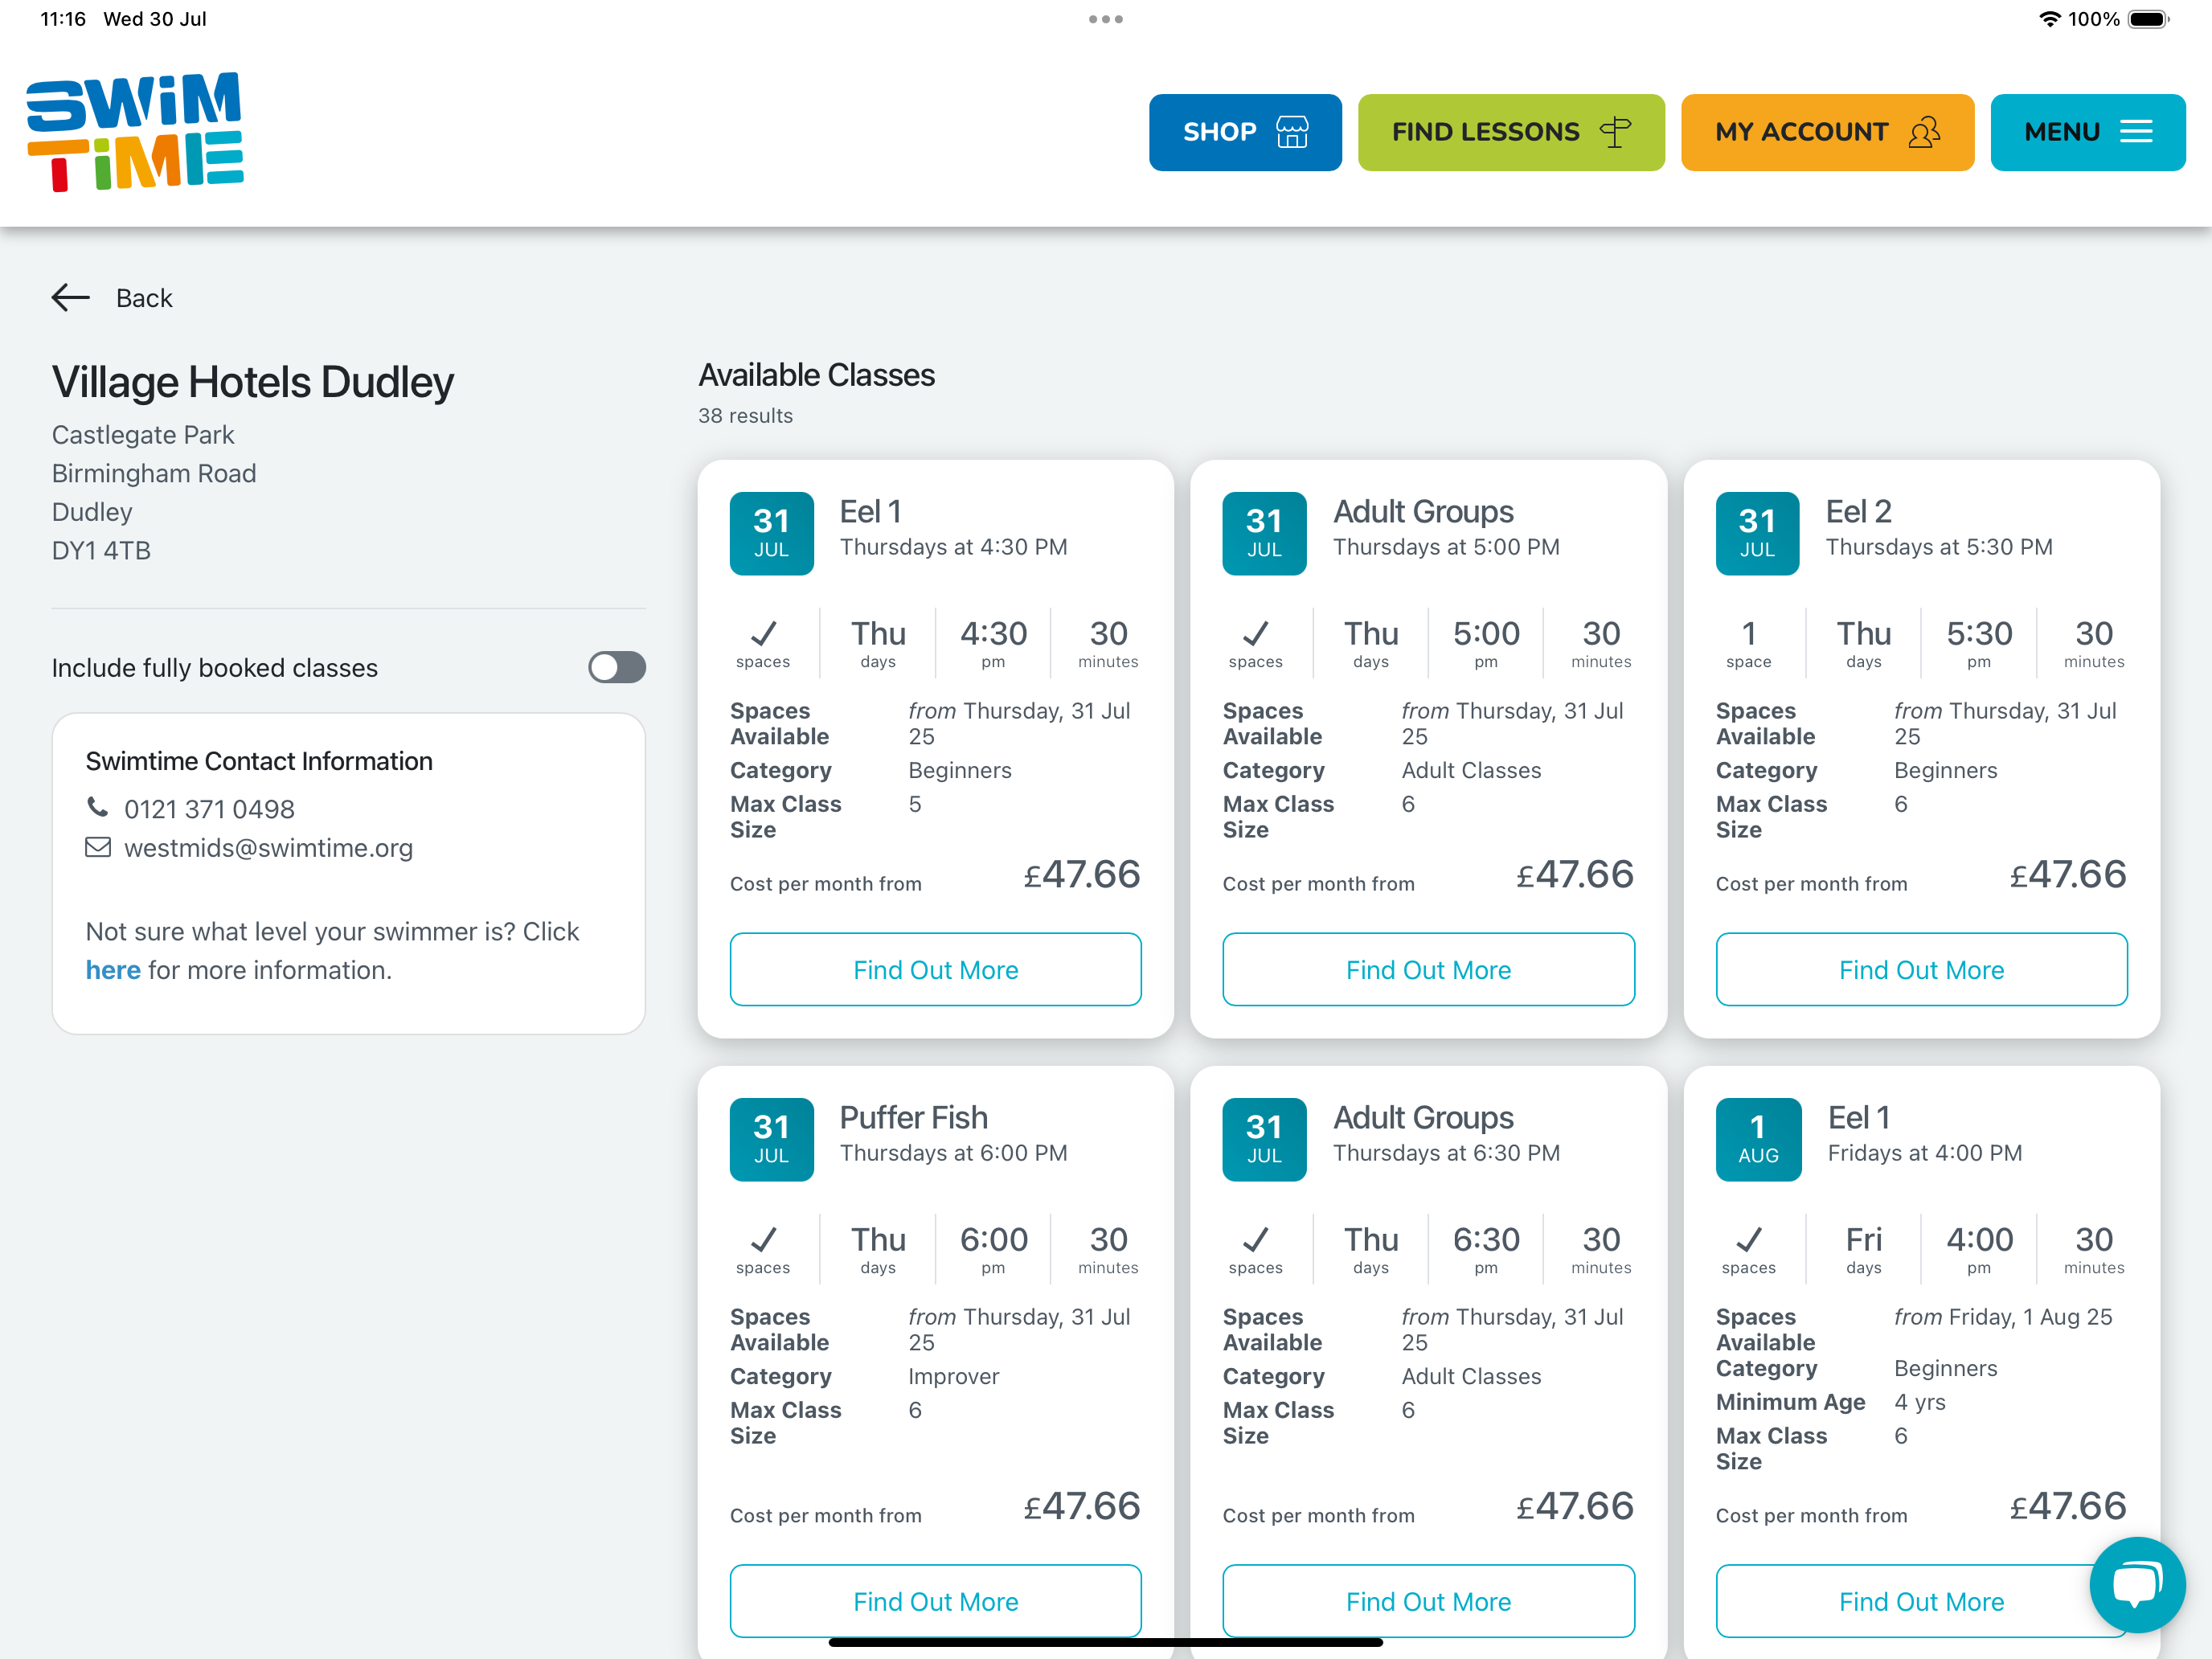Viewport: 2212px width, 1659px height.
Task: Click the 31 JUL date badge on Eel 2
Action: click(x=1757, y=533)
